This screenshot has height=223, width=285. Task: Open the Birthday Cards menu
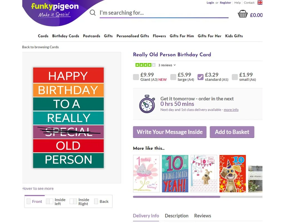coord(66,36)
